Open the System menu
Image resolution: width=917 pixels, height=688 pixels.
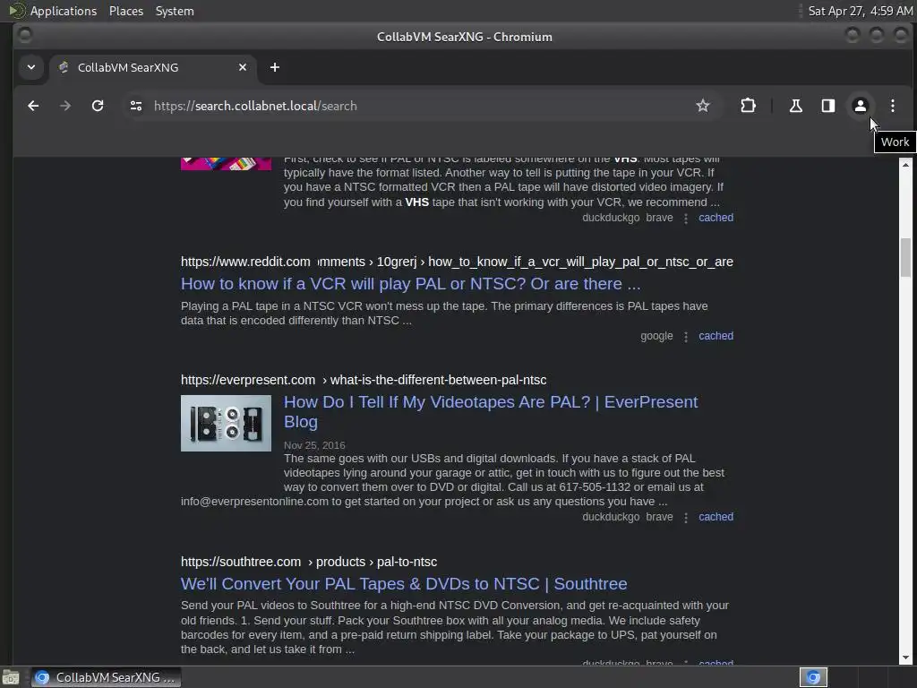click(175, 11)
